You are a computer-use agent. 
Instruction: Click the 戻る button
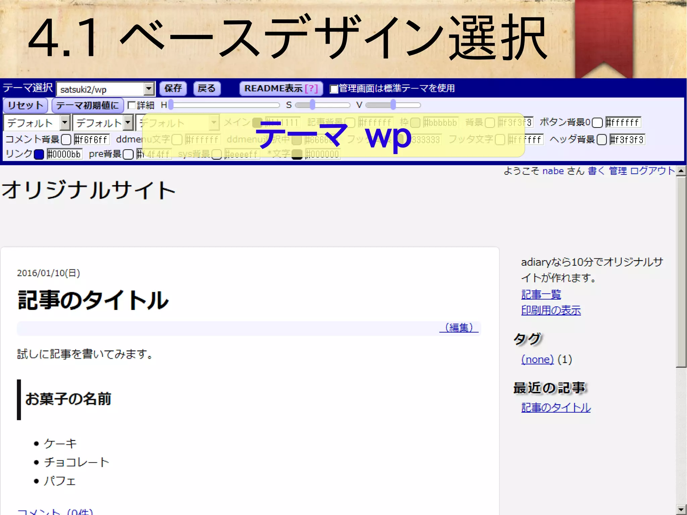click(207, 89)
